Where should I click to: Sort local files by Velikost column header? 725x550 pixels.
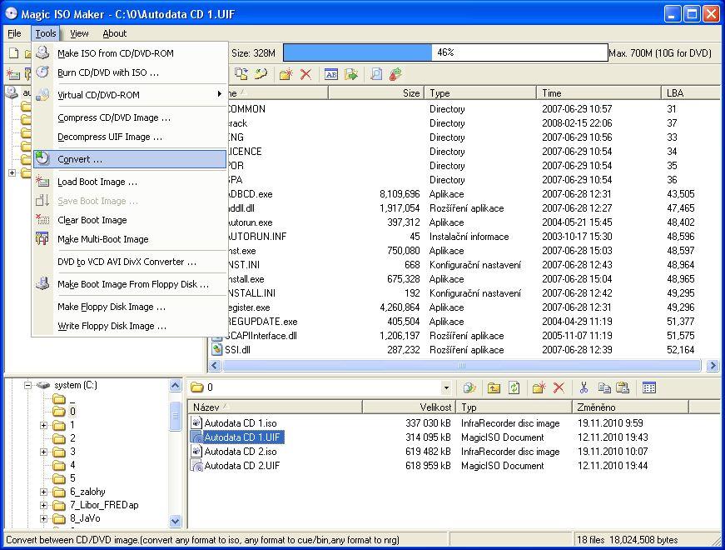coord(410,407)
